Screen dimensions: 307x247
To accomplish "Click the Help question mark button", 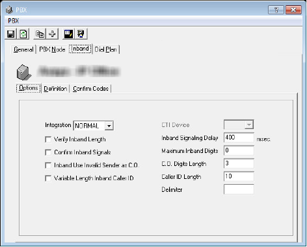I will [x=276, y=10].
